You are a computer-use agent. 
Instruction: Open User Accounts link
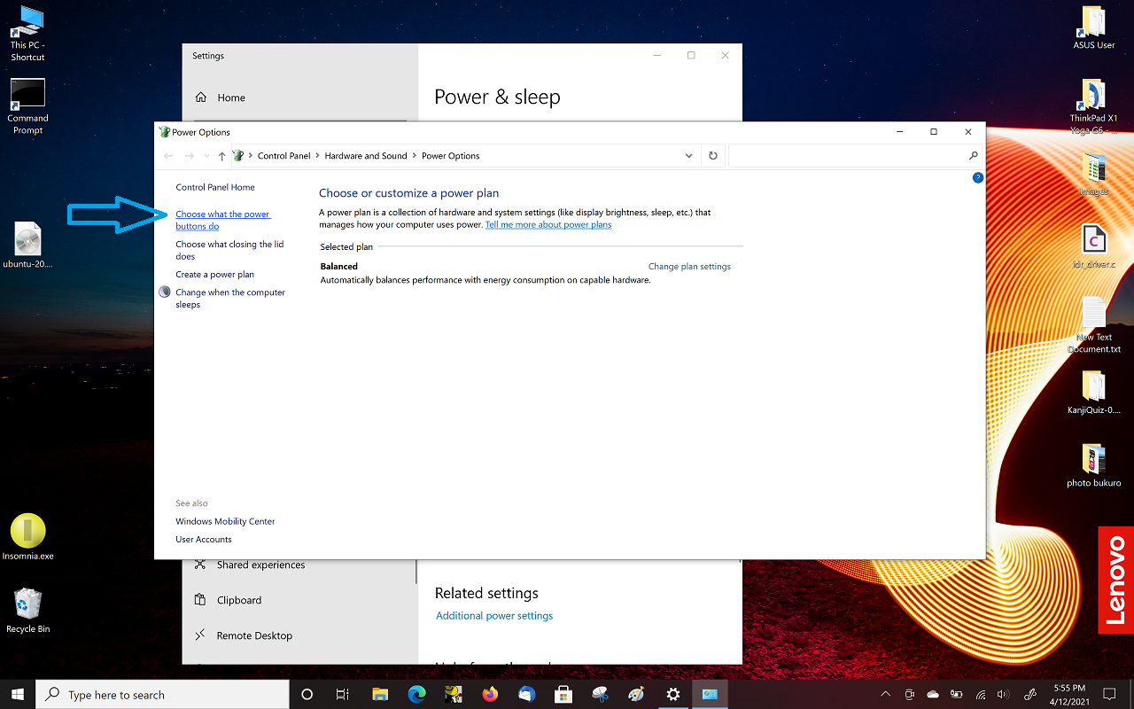click(x=204, y=539)
